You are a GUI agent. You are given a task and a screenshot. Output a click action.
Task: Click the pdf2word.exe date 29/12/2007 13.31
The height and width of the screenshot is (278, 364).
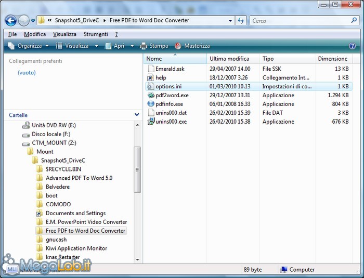pyautogui.click(x=230, y=96)
